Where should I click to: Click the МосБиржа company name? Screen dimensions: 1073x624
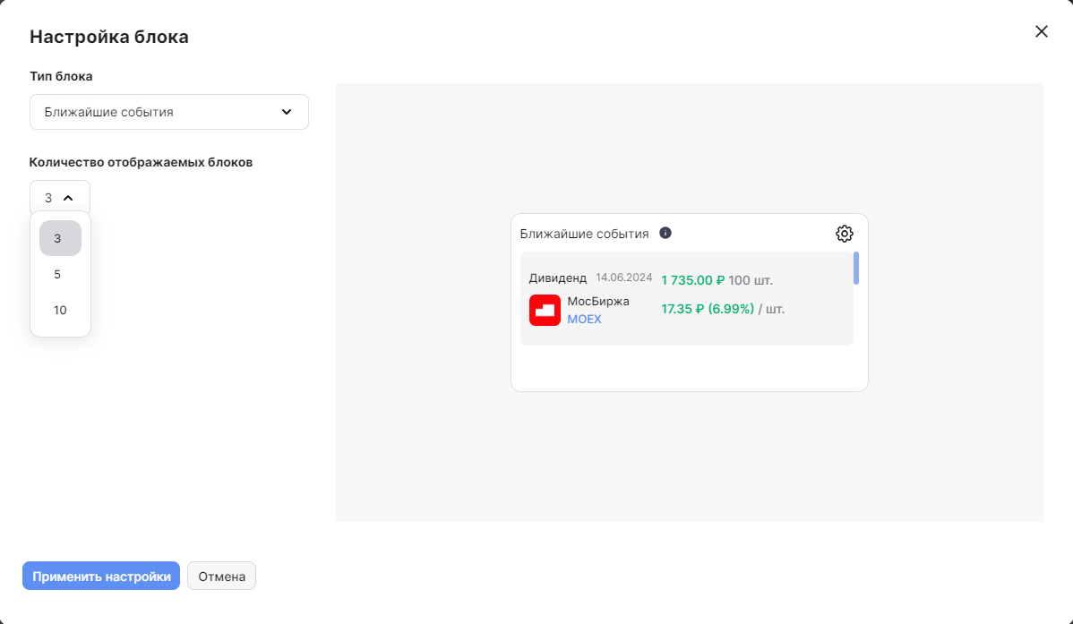[598, 301]
